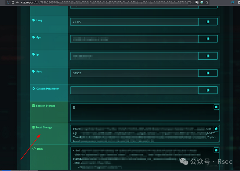Click the Lang input showing en-US

(134, 22)
